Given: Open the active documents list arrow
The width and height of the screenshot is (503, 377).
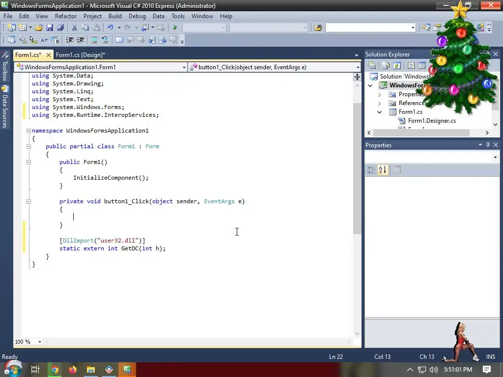Looking at the screenshot, I should 357,55.
